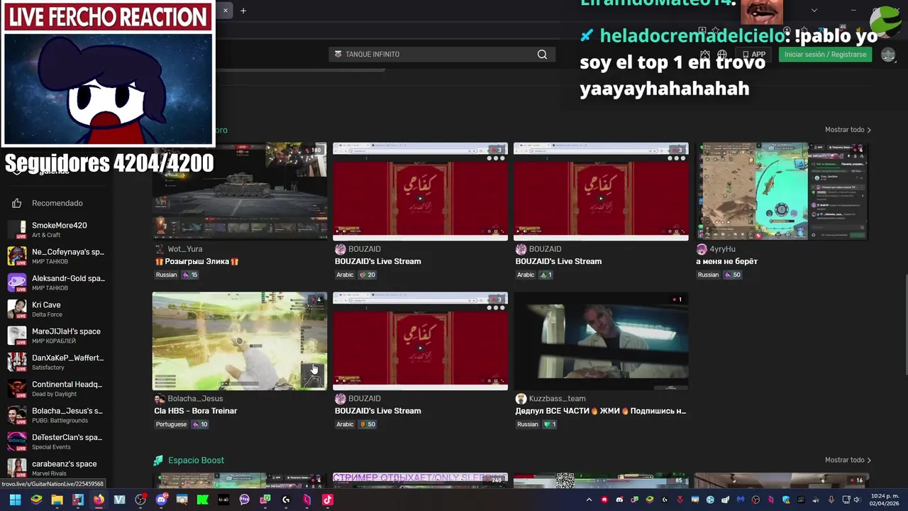Click the Espacio Boost heading
The image size is (908, 511).
196,461
